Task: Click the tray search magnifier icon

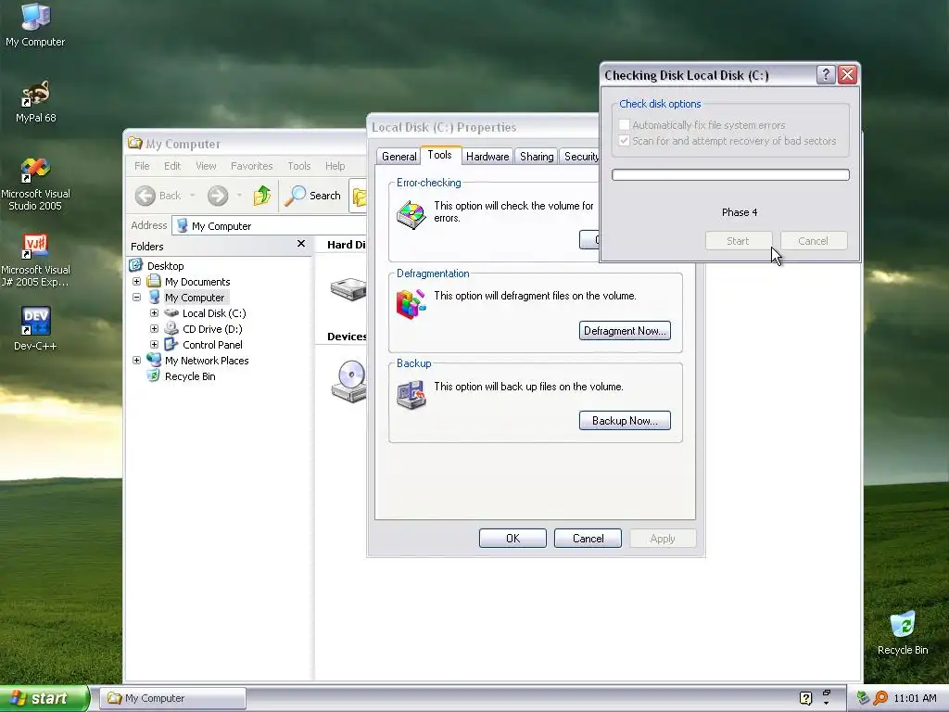Action: point(880,698)
